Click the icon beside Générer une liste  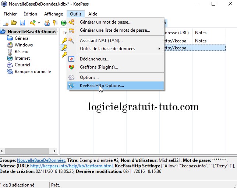[x=71, y=30]
